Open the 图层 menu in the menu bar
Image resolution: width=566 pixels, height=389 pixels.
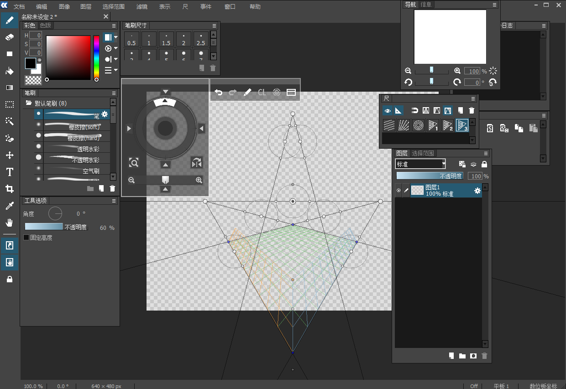click(x=85, y=7)
